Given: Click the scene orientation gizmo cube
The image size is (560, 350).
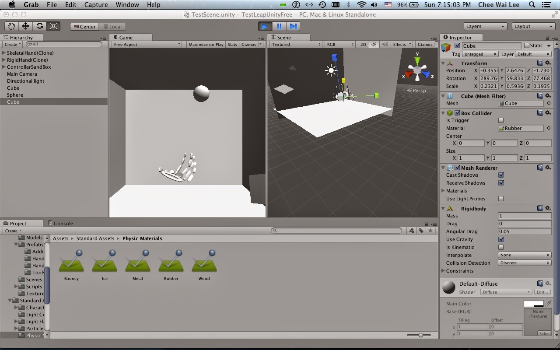Looking at the screenshot, I should [417, 70].
